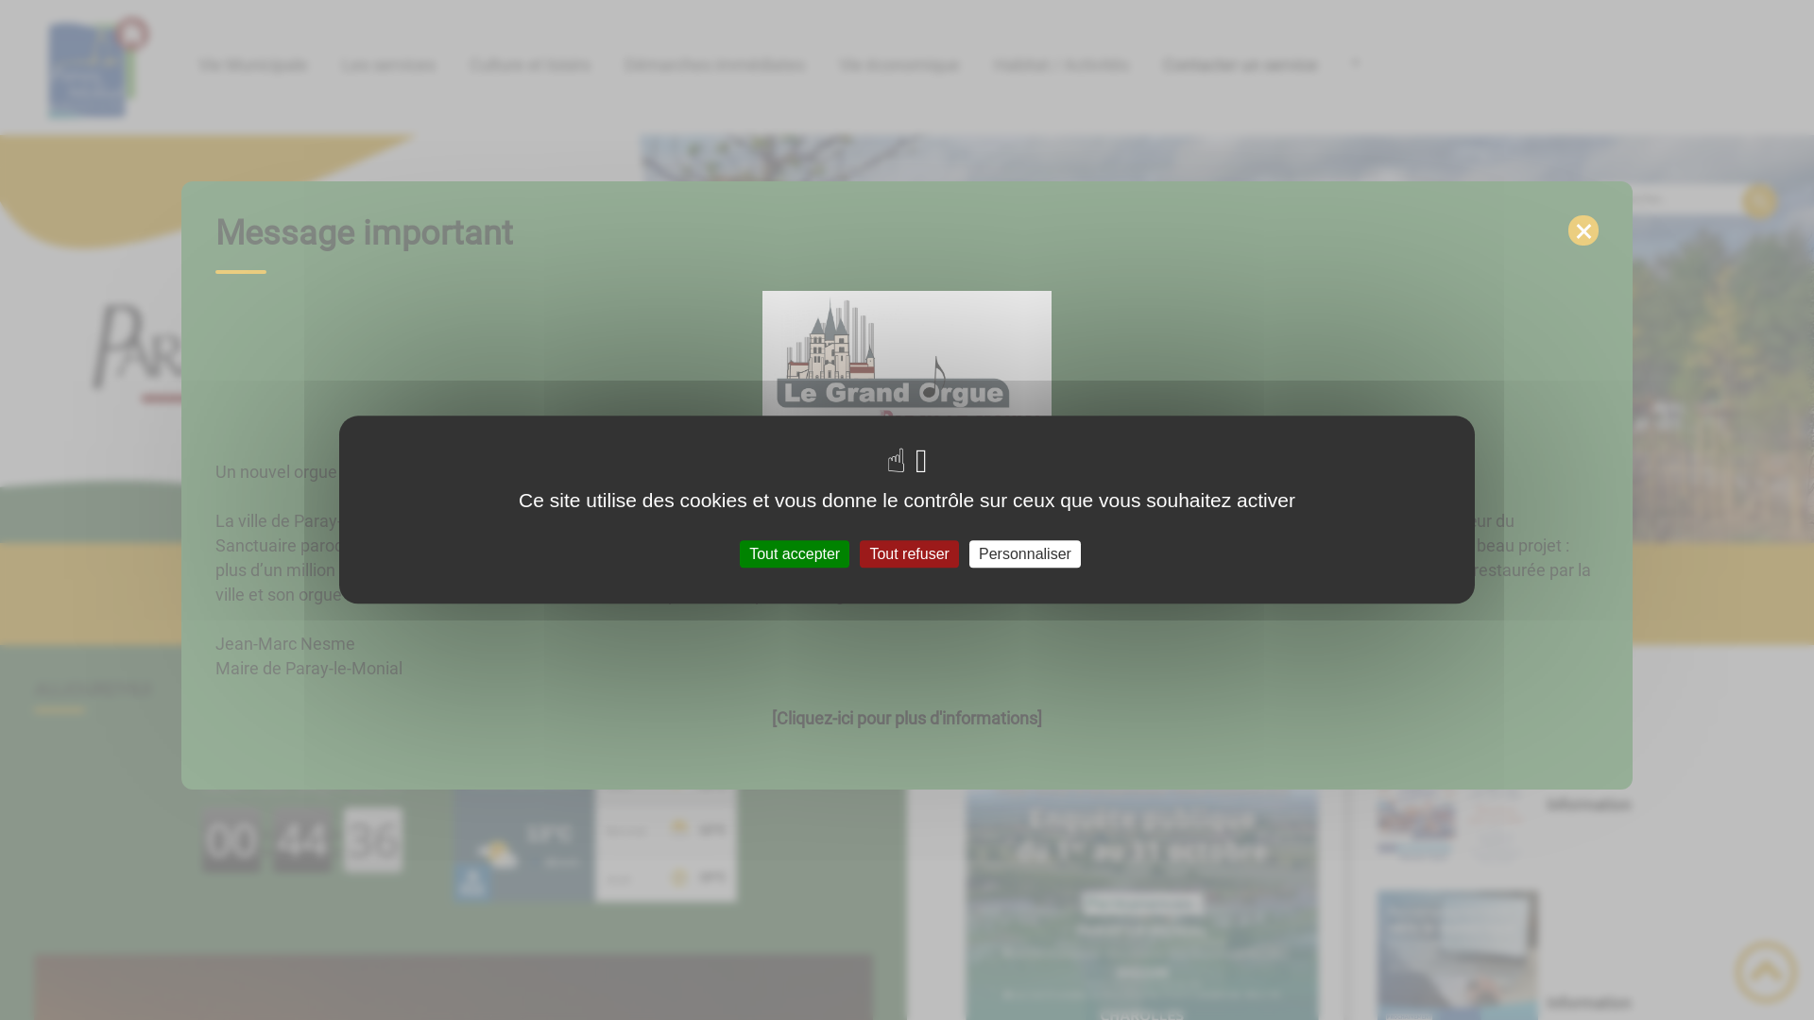Click Tout refuser cookies button

(x=909, y=554)
